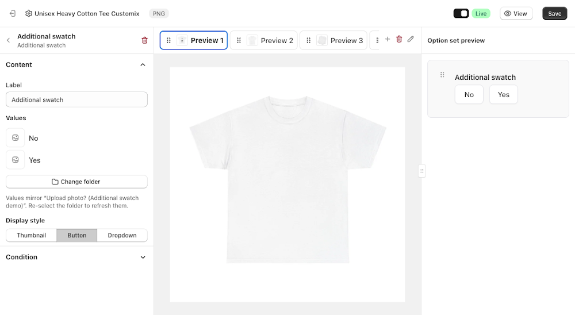Screen dimensions: 575x315
Task: Click the View button
Action: (x=516, y=14)
